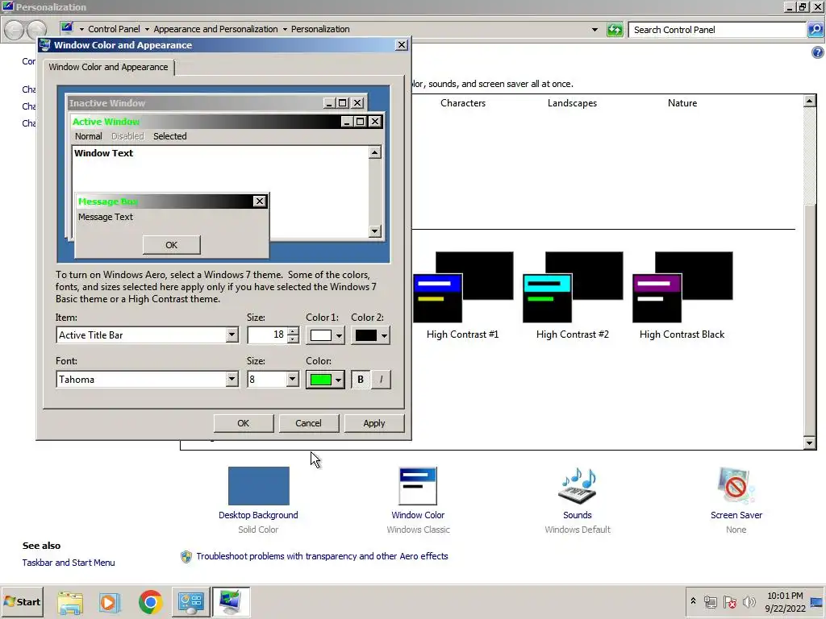The image size is (826, 619).
Task: Open the Window Color icon
Action: [418, 486]
